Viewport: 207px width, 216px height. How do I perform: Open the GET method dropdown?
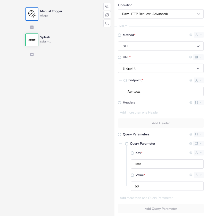(161, 46)
